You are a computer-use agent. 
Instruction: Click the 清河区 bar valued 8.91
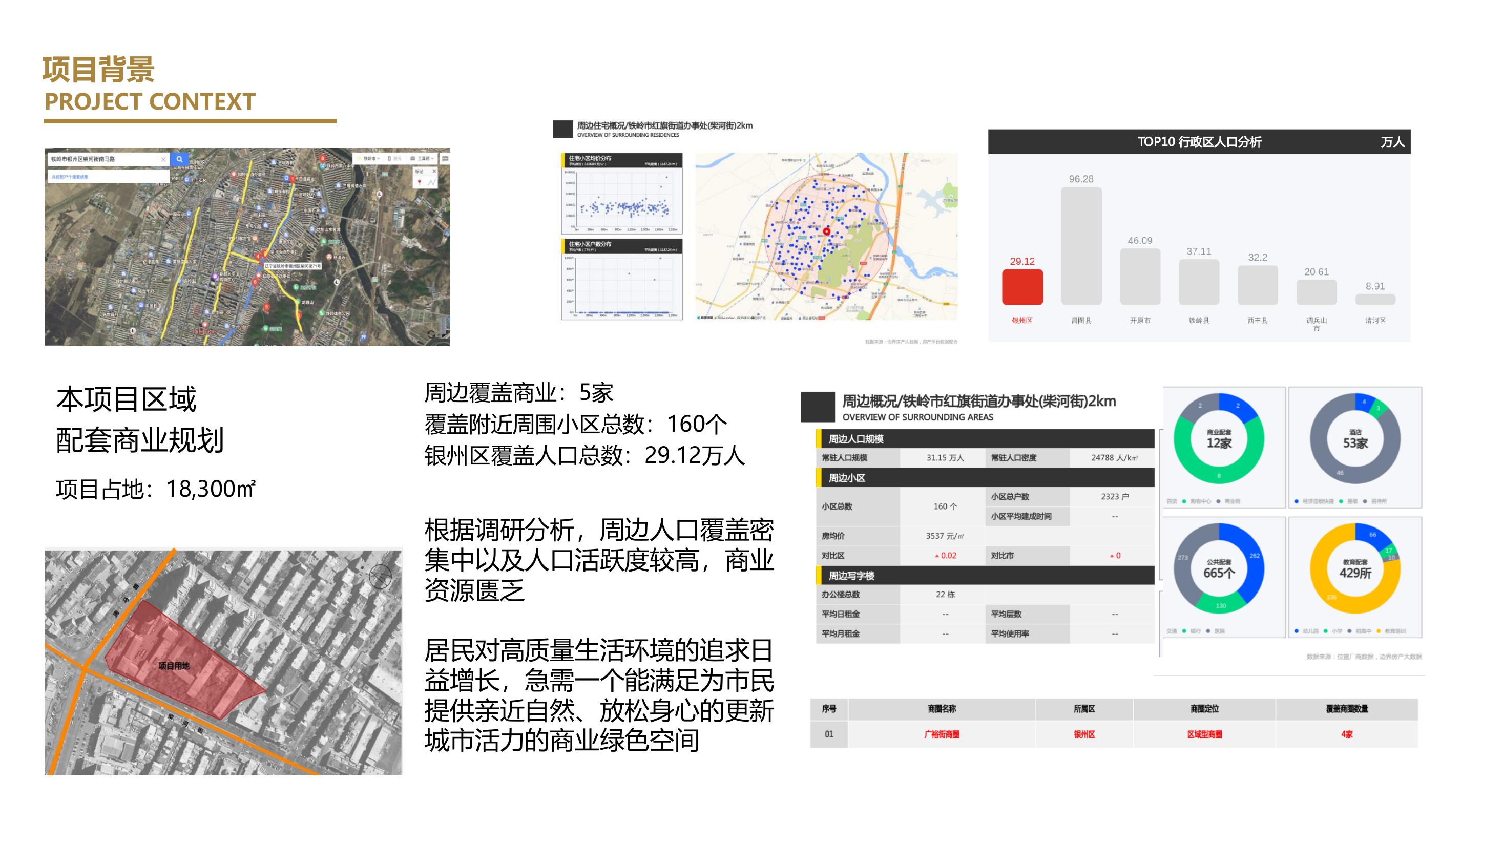(x=1375, y=300)
